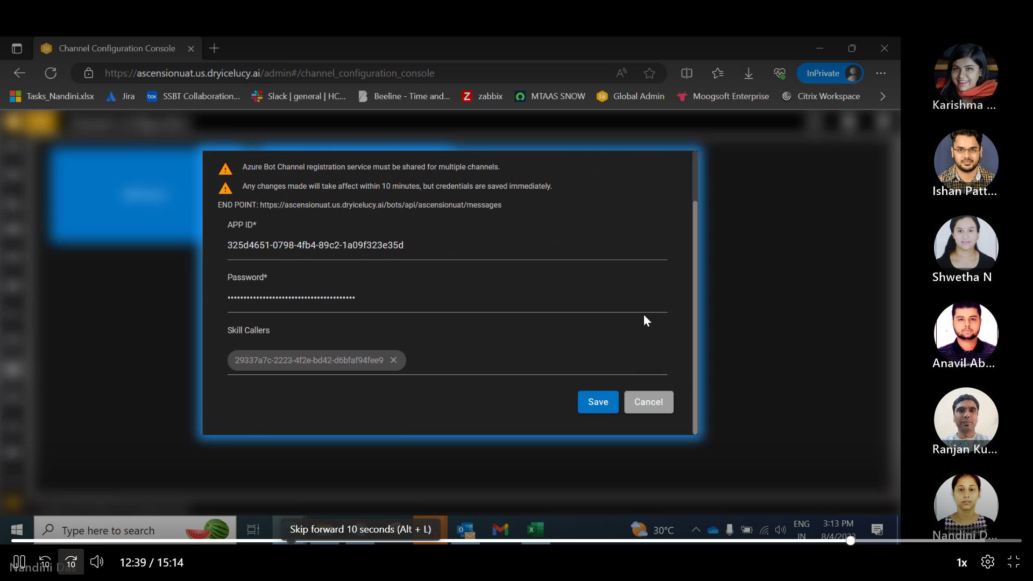
Task: Click the Save button
Action: [x=598, y=402]
